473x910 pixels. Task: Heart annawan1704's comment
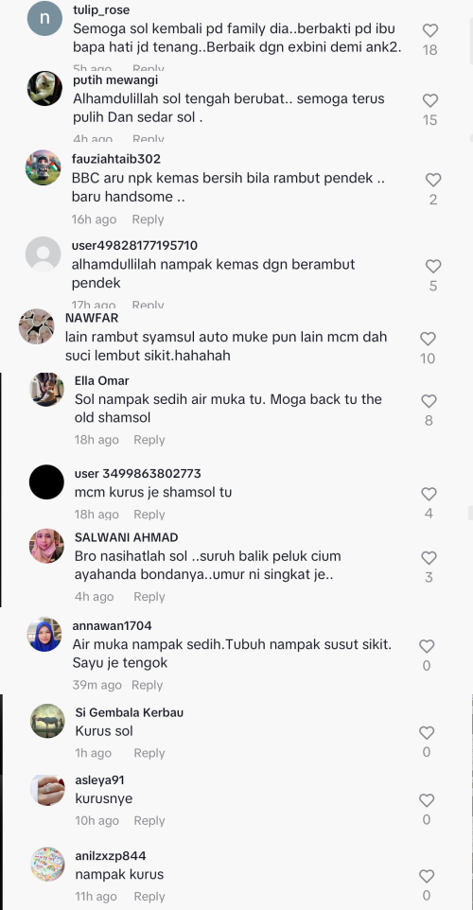[427, 646]
